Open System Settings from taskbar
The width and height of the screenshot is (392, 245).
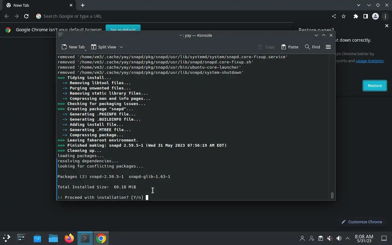coord(21,238)
